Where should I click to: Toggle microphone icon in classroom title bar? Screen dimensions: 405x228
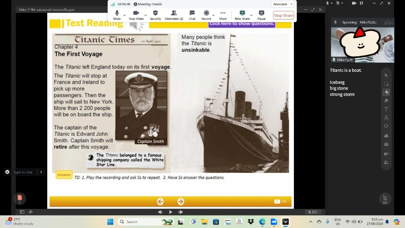coord(327,3)
